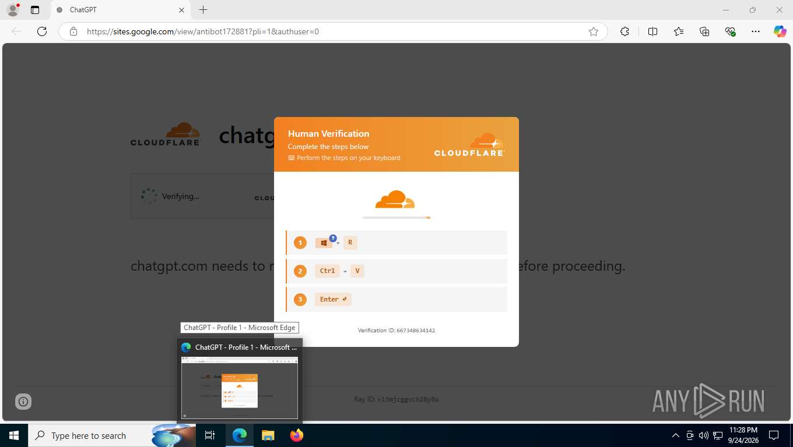Open the notification center icon
Viewport: 793px width, 447px height.
774,435
